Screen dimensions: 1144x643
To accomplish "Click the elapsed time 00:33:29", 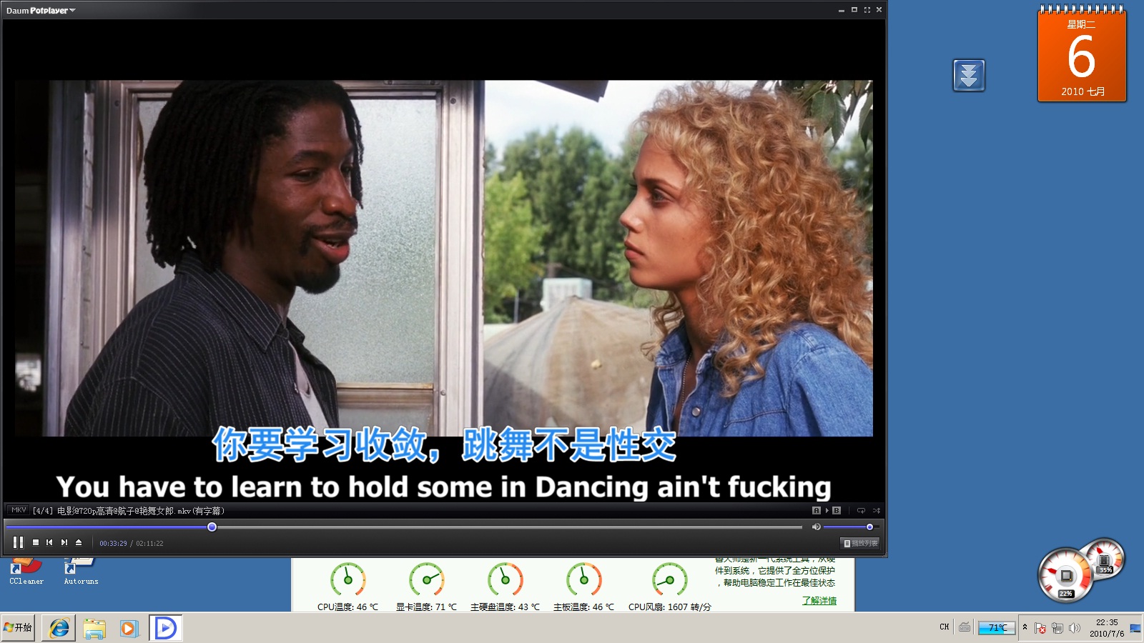I will point(113,544).
